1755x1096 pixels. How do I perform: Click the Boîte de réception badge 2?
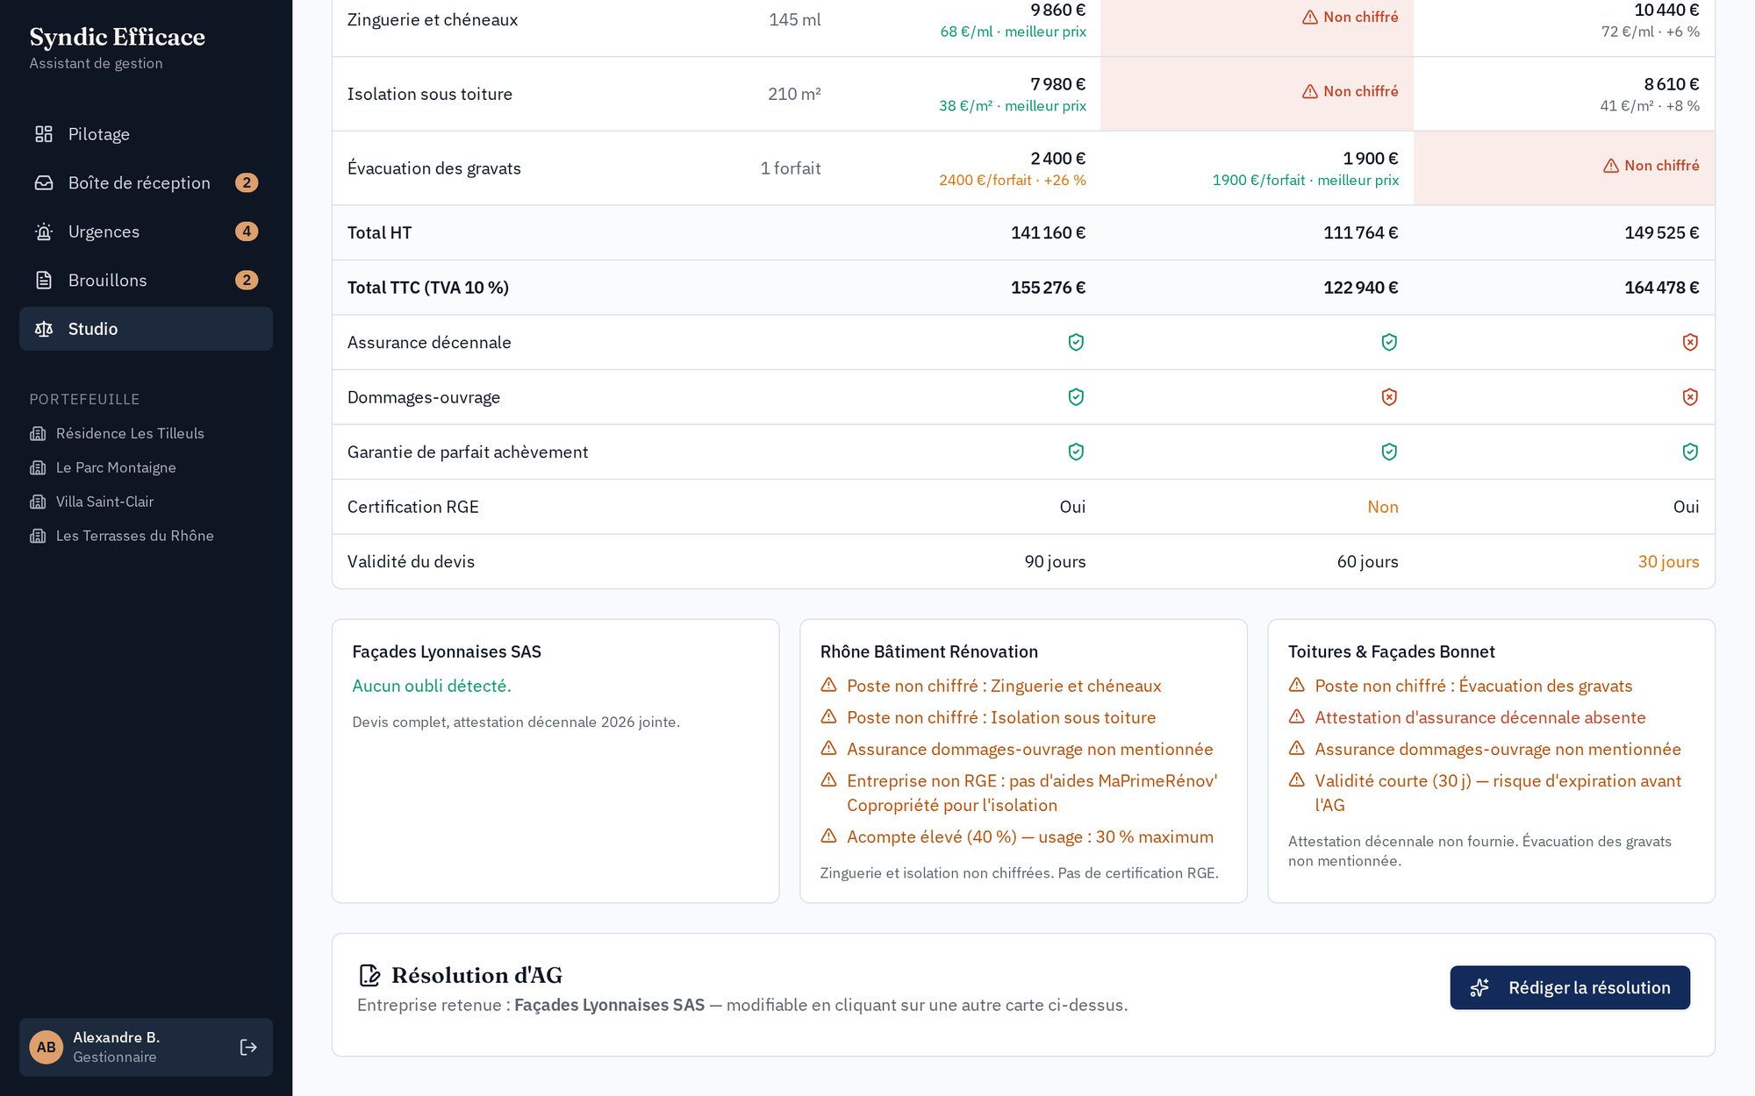[x=247, y=182]
